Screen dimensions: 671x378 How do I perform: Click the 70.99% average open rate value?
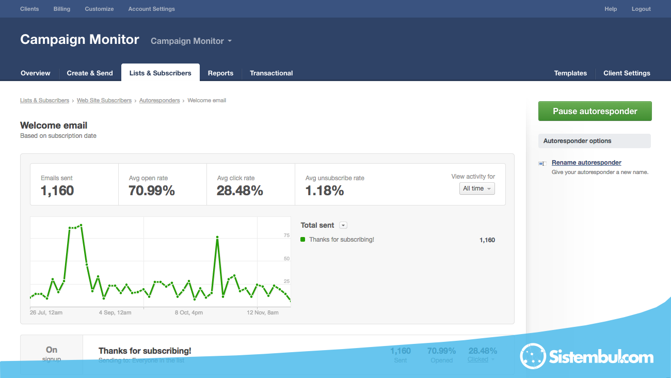tap(152, 191)
